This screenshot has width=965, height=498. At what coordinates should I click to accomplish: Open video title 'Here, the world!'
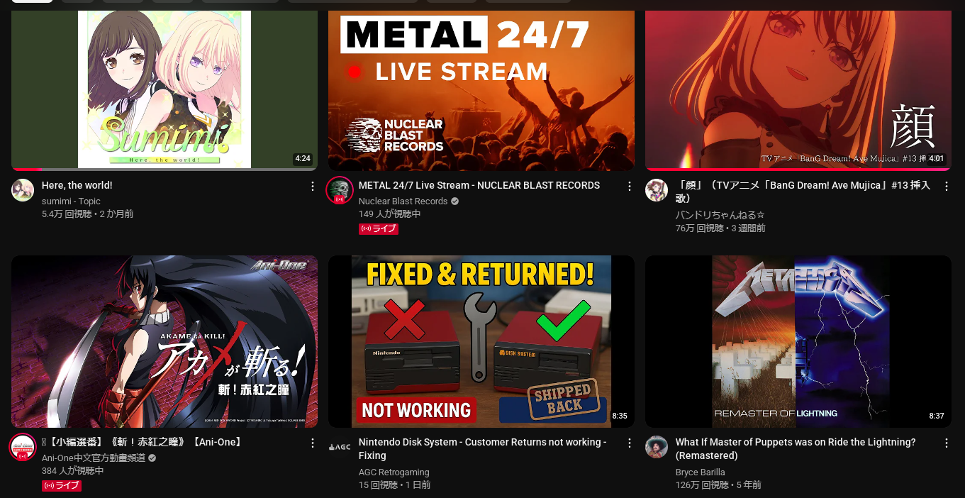pos(77,185)
